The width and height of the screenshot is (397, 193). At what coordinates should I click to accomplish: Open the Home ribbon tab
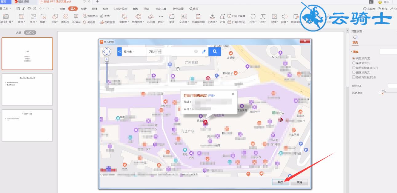pos(62,9)
